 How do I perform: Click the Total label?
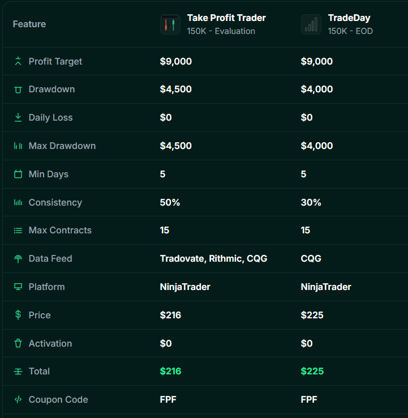pos(39,372)
